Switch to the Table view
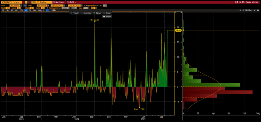This screenshot has width=261, height=122. tap(53, 10)
